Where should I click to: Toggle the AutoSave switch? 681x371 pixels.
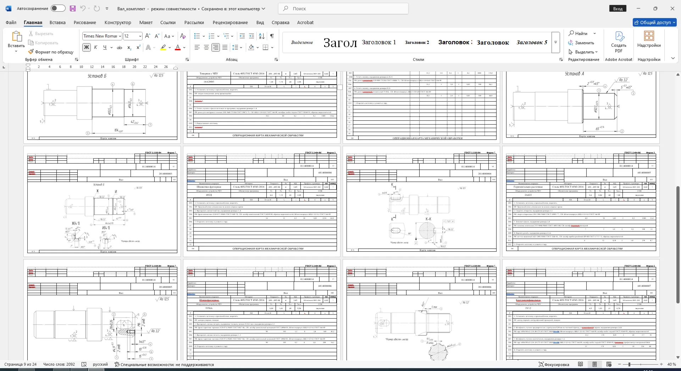click(58, 8)
